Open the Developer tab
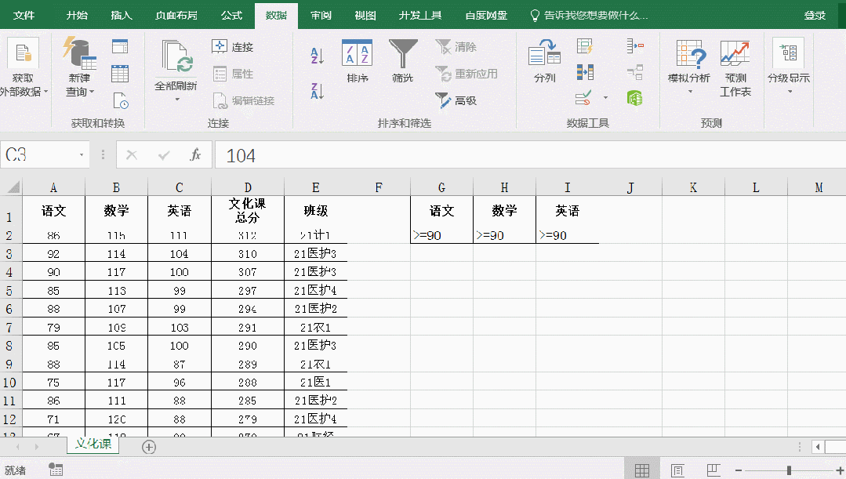846x479 pixels. [x=420, y=15]
